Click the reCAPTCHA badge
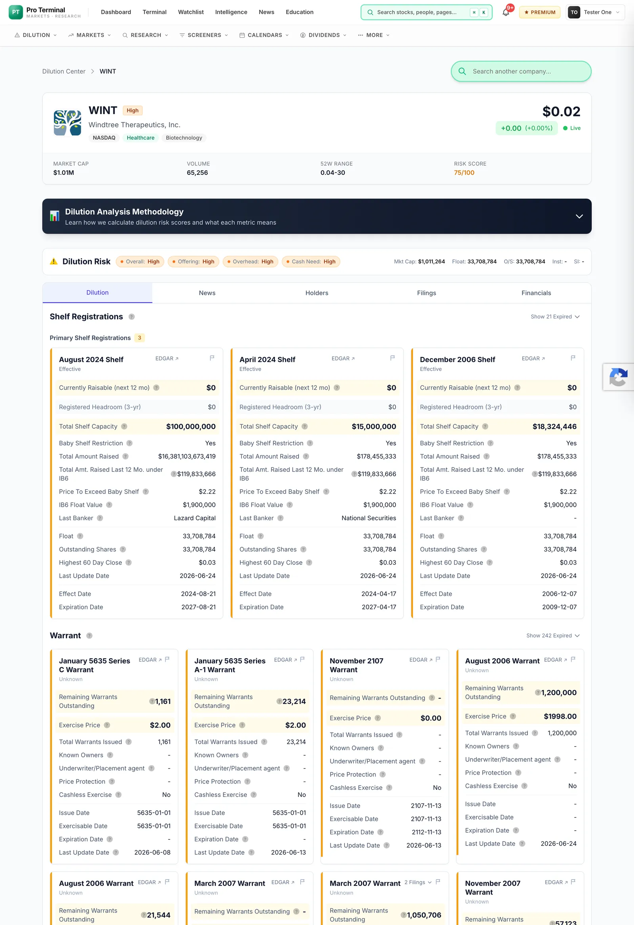Image resolution: width=634 pixels, height=925 pixels. [618, 377]
